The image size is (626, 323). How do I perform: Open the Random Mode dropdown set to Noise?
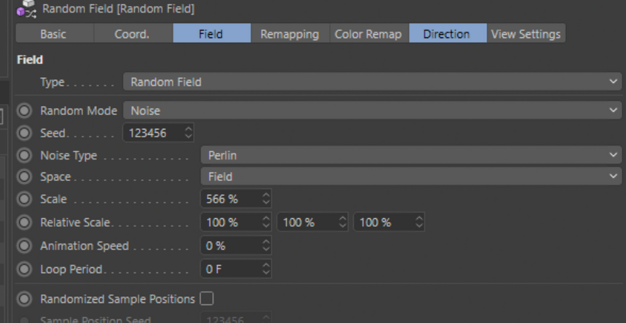coord(372,110)
